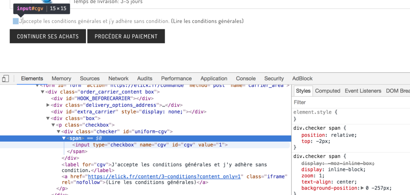
Task: Click the CONTINUER SES ACHATS button
Action: [x=48, y=36]
